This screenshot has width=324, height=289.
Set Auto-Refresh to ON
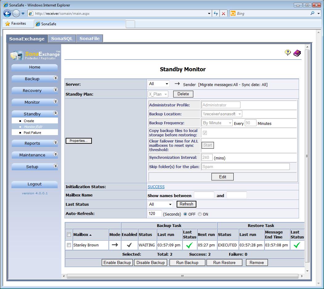[200, 214]
